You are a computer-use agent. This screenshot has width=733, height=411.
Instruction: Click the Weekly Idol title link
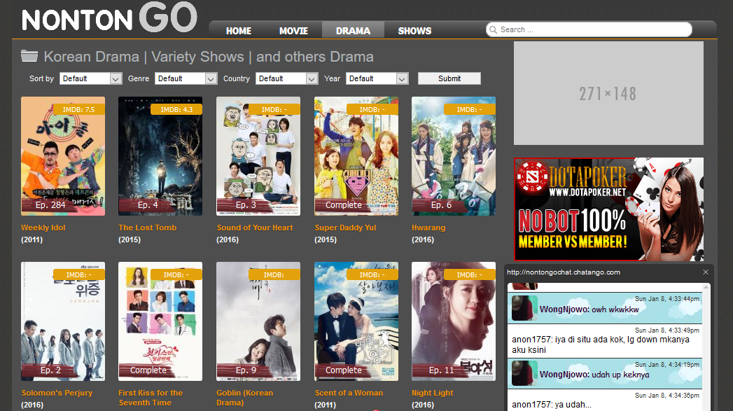point(43,228)
